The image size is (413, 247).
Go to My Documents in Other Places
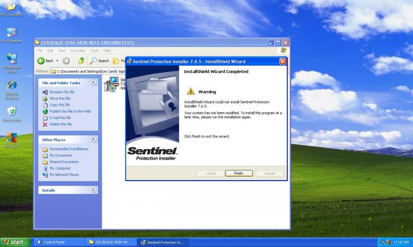pyautogui.click(x=61, y=155)
